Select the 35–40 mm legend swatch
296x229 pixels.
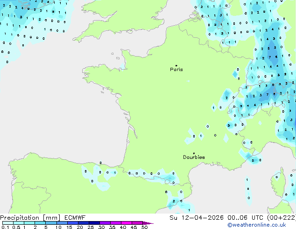pyautogui.click(x=116, y=223)
